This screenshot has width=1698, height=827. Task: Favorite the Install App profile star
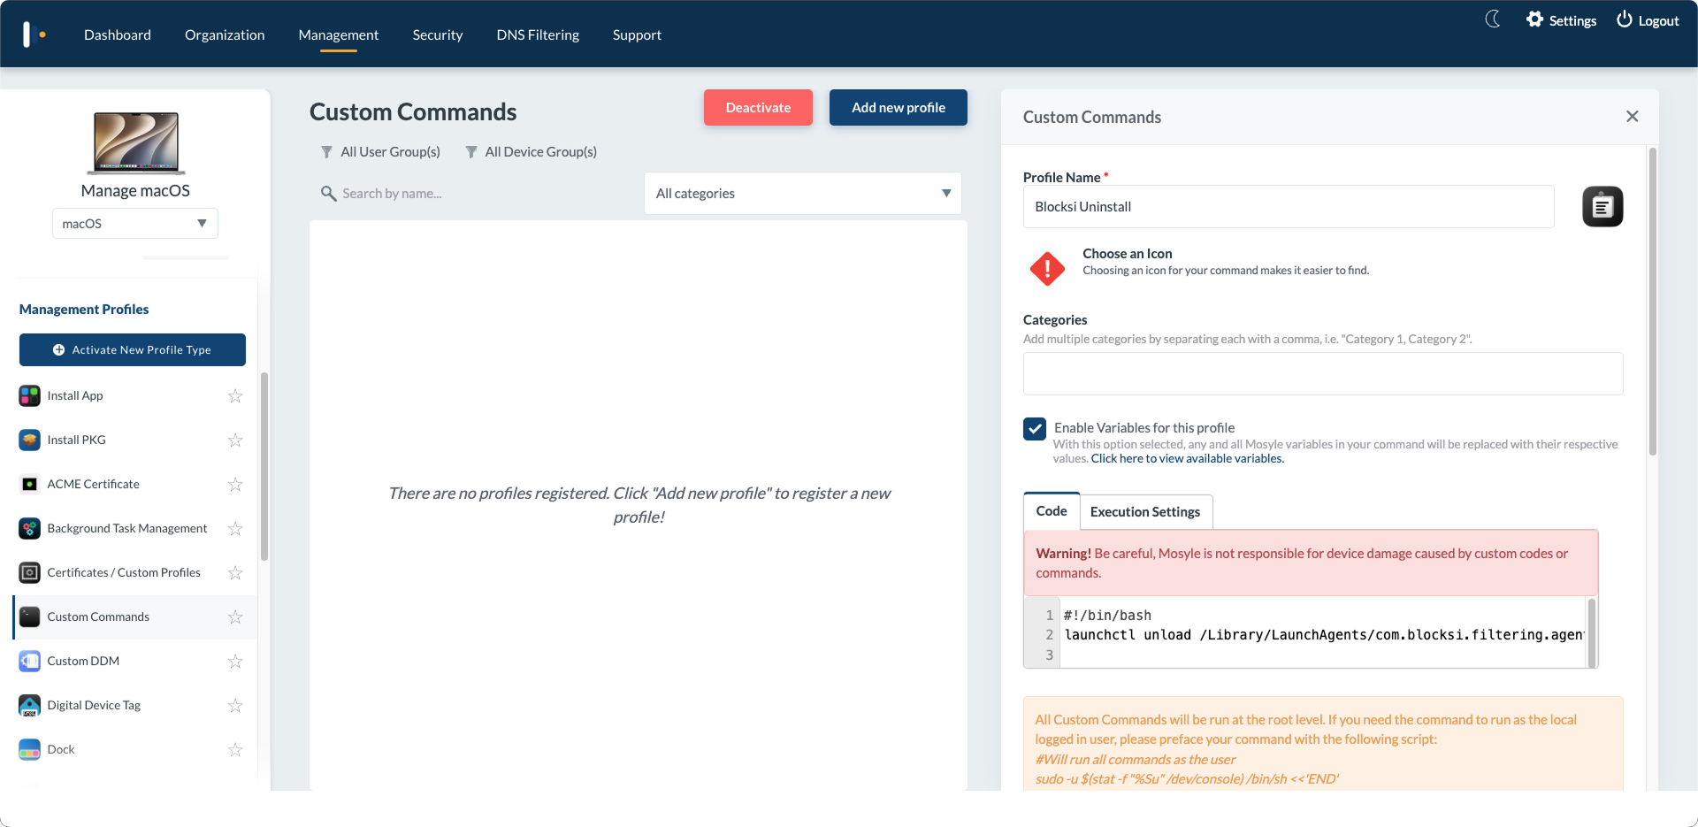tap(235, 395)
